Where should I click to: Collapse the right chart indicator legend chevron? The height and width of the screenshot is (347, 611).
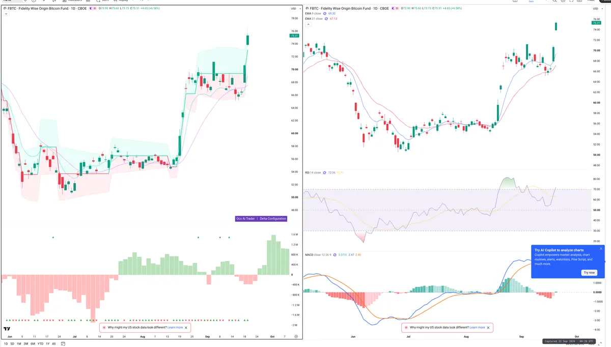pos(308,24)
